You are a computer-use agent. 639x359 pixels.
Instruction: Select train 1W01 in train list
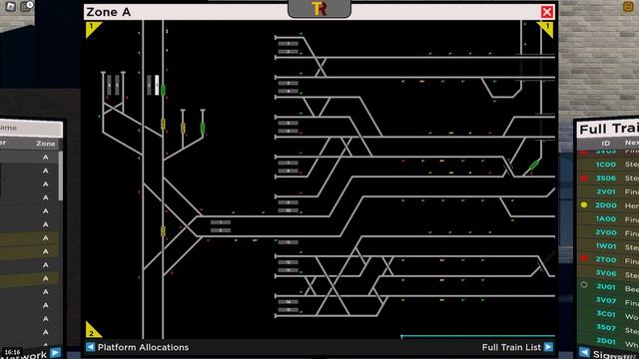click(x=606, y=246)
